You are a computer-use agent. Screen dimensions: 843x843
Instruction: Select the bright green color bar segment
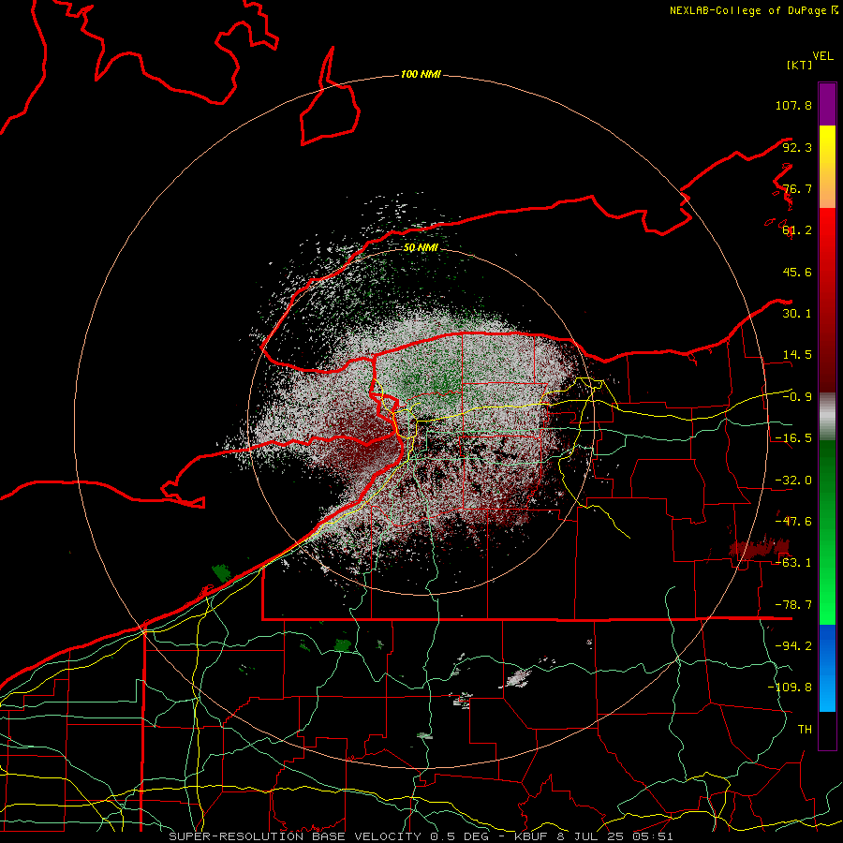[x=827, y=532]
